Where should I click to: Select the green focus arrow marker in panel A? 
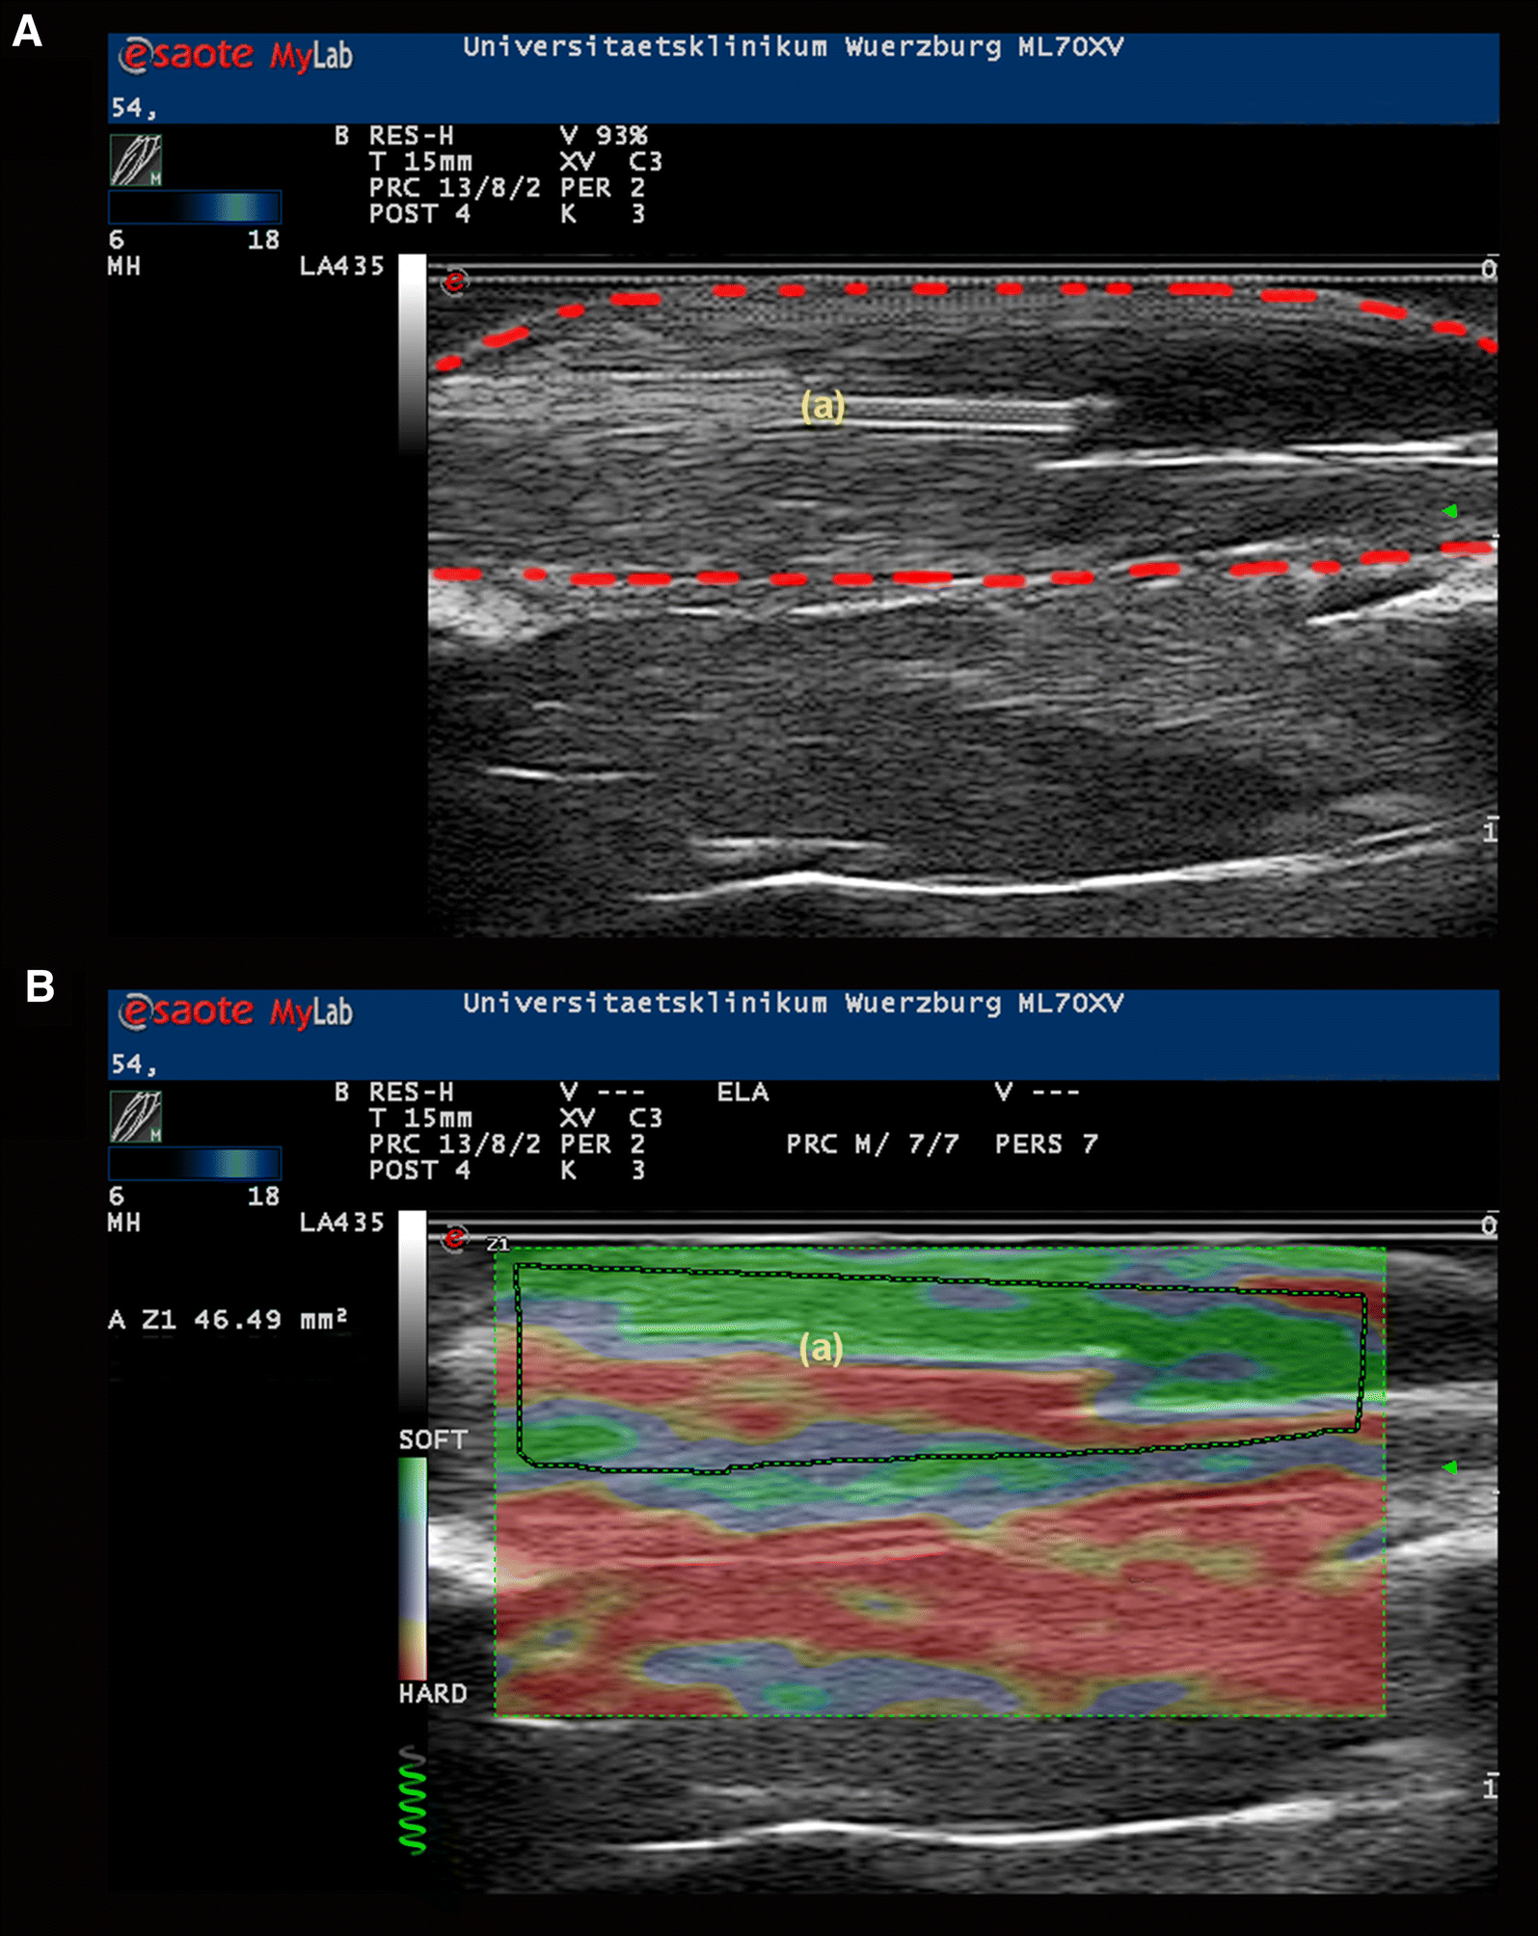pyautogui.click(x=1449, y=511)
